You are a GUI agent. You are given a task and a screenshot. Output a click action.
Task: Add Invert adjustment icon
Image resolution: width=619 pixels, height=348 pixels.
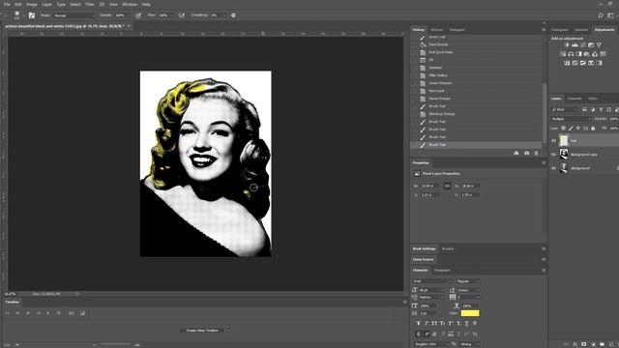pos(567,63)
